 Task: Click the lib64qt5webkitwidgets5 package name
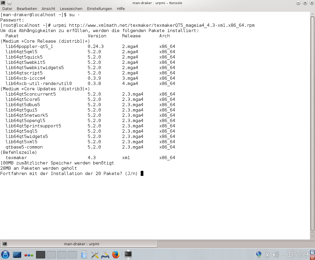pyautogui.click(x=34, y=68)
